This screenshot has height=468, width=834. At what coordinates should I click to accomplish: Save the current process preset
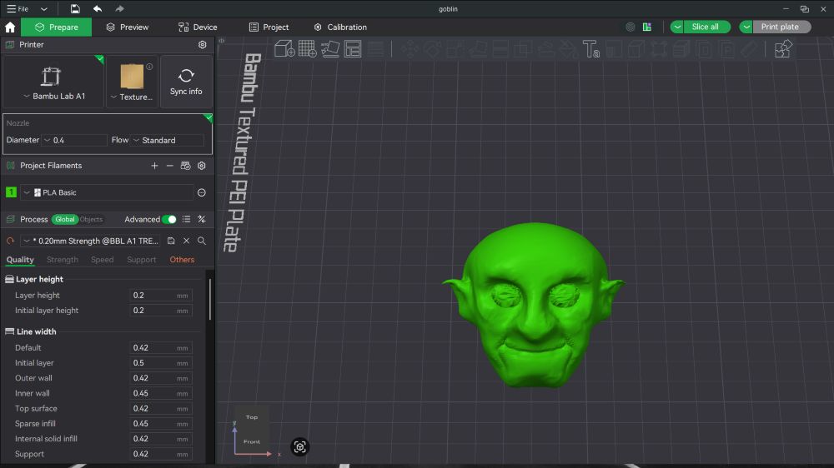(x=171, y=241)
